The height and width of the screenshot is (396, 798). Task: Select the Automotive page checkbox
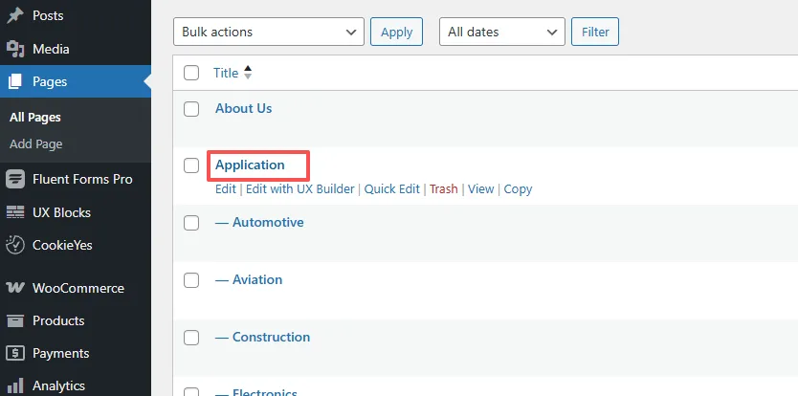click(191, 223)
